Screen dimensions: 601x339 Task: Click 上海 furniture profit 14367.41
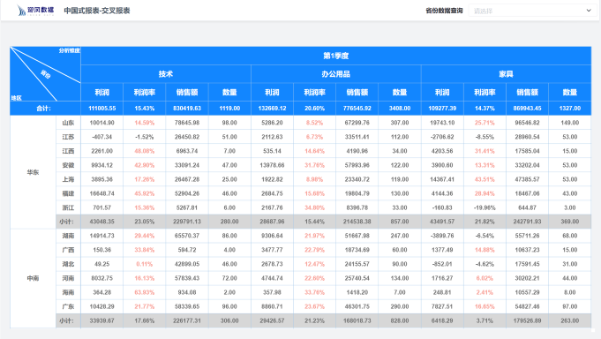[x=442, y=179]
